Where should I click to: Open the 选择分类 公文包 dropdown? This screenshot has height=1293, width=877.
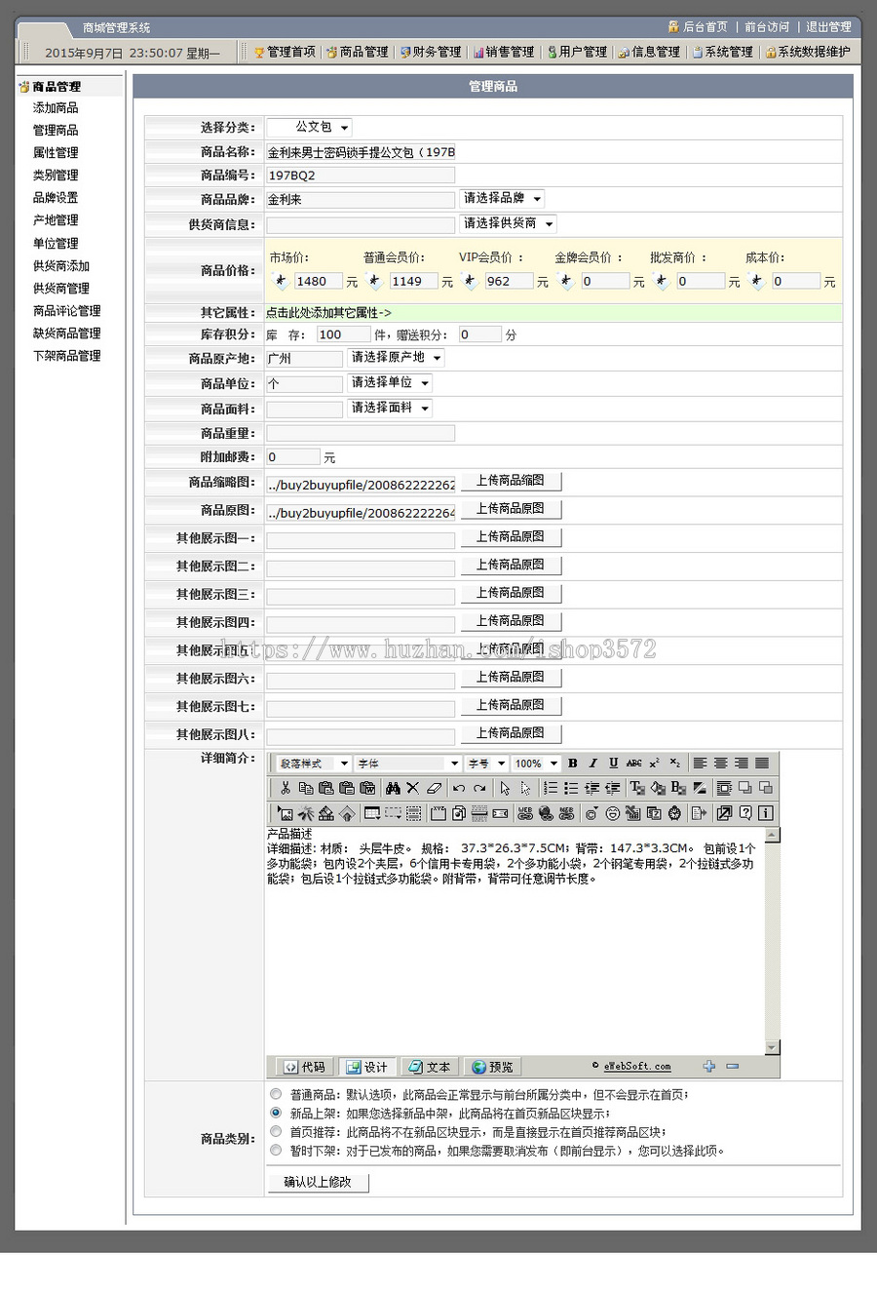pos(309,127)
